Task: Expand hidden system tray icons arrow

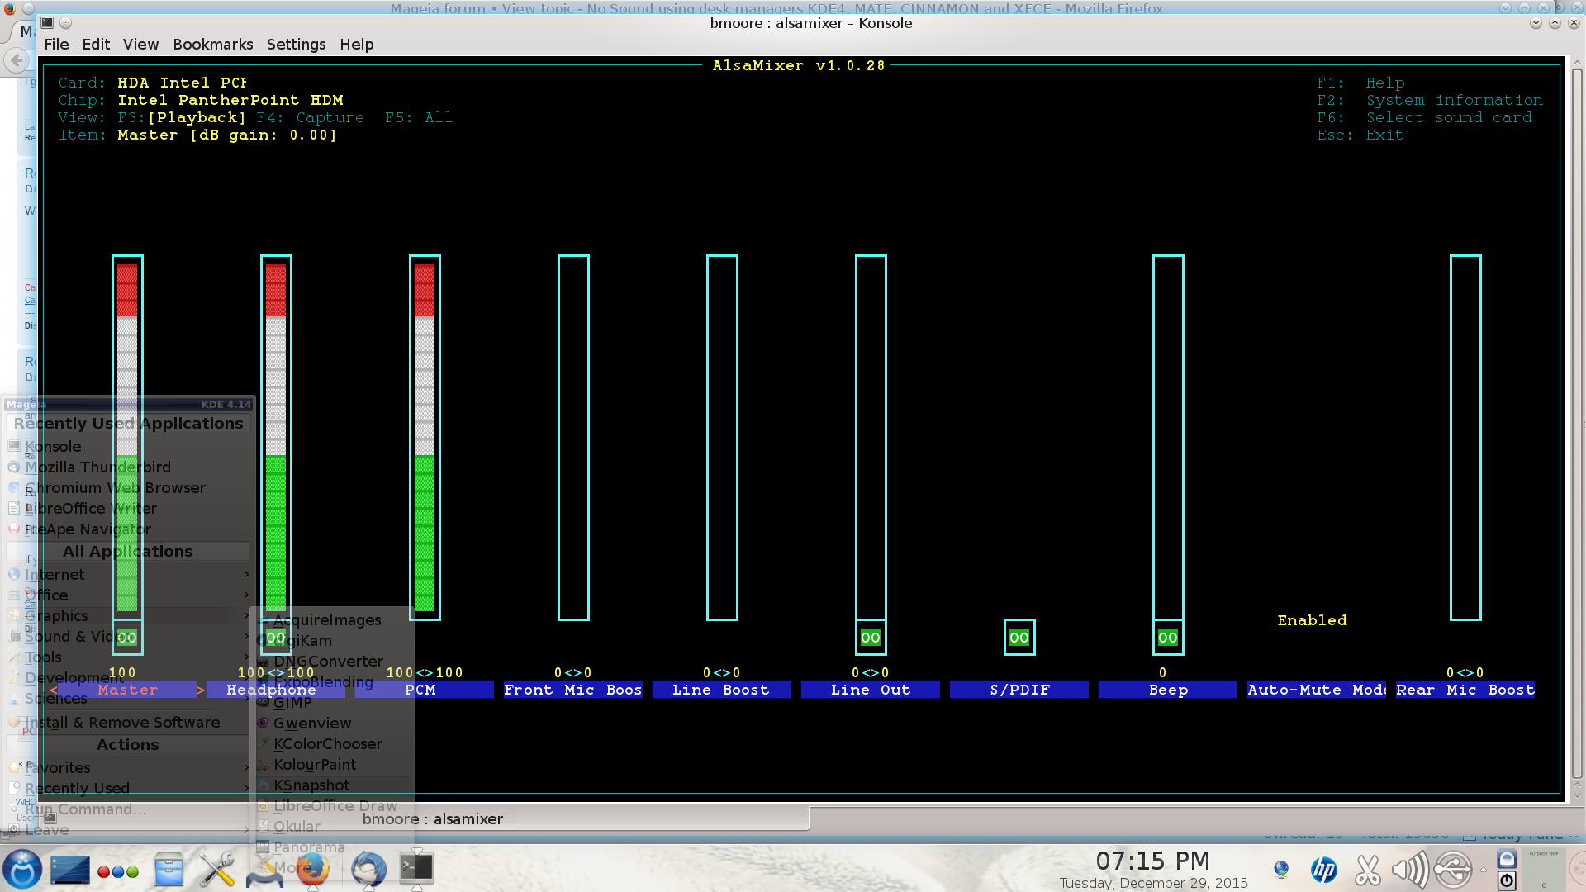Action: point(1483,870)
